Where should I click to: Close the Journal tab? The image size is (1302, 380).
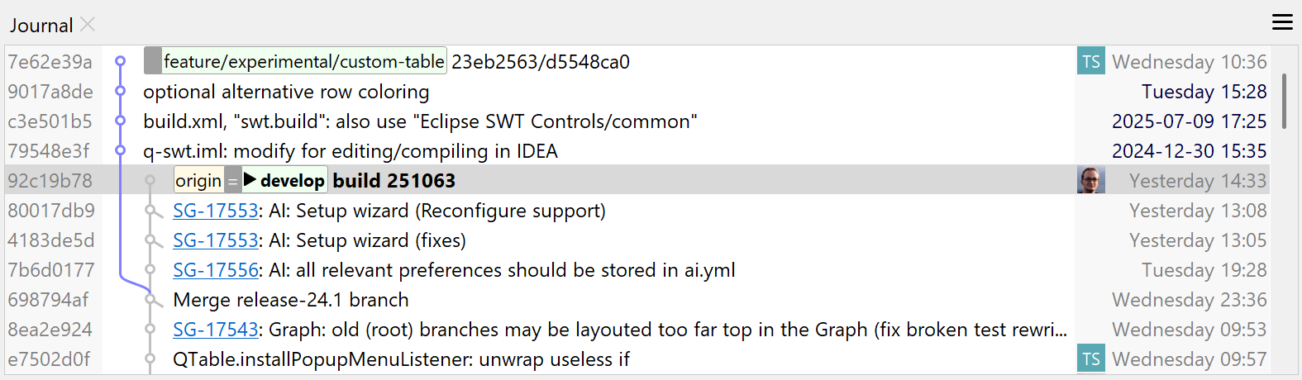point(88,25)
